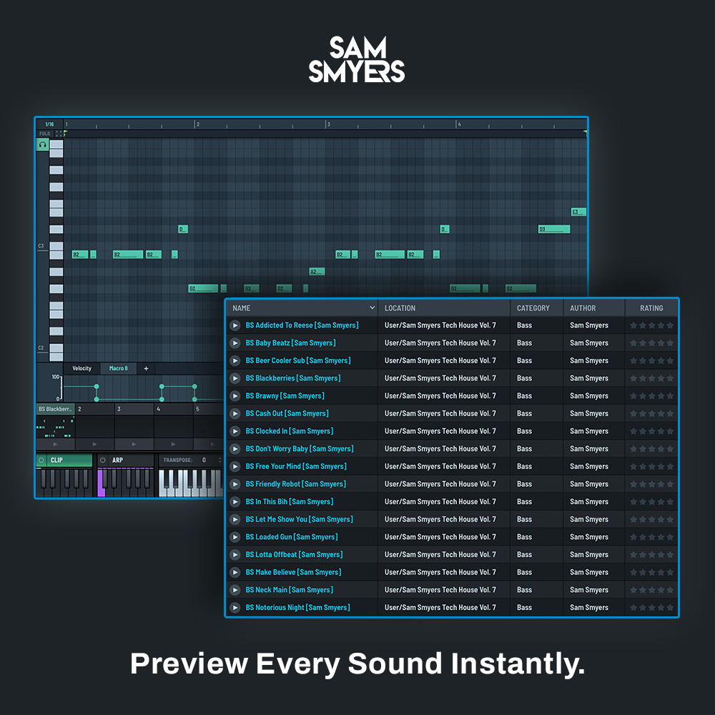Screen dimensions: 715x715
Task: Sort by the RATING column header
Action: 651,307
